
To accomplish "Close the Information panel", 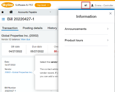I will coord(110,13).
